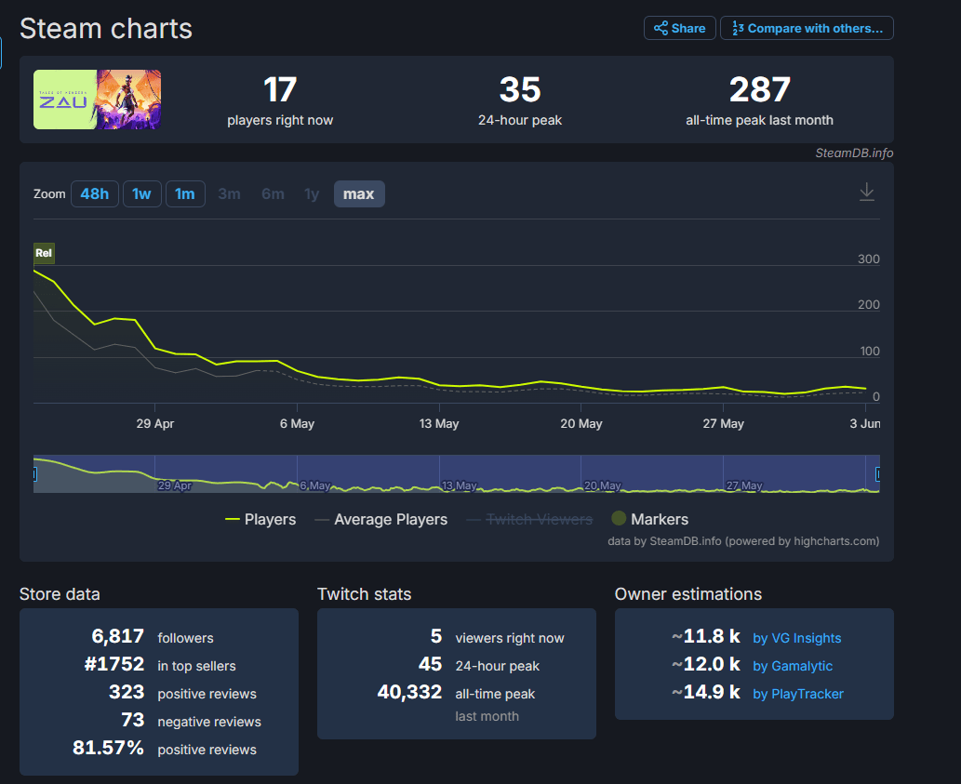Open the Gamalytic estimation link

[792, 666]
